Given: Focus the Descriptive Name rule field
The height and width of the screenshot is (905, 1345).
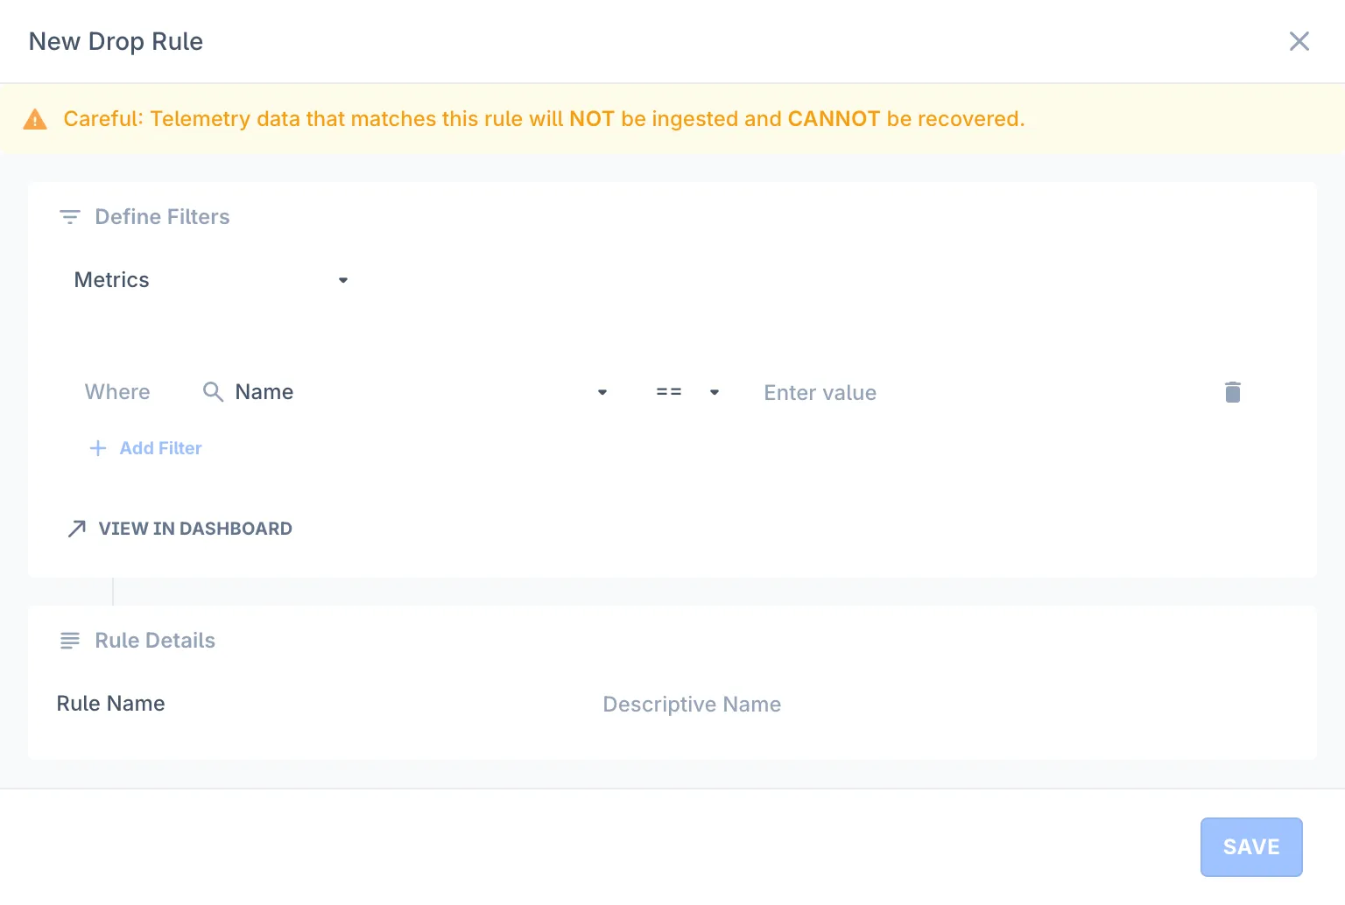Looking at the screenshot, I should 946,704.
